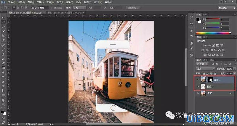Switch to the 路径 paths tab

coord(212,60)
